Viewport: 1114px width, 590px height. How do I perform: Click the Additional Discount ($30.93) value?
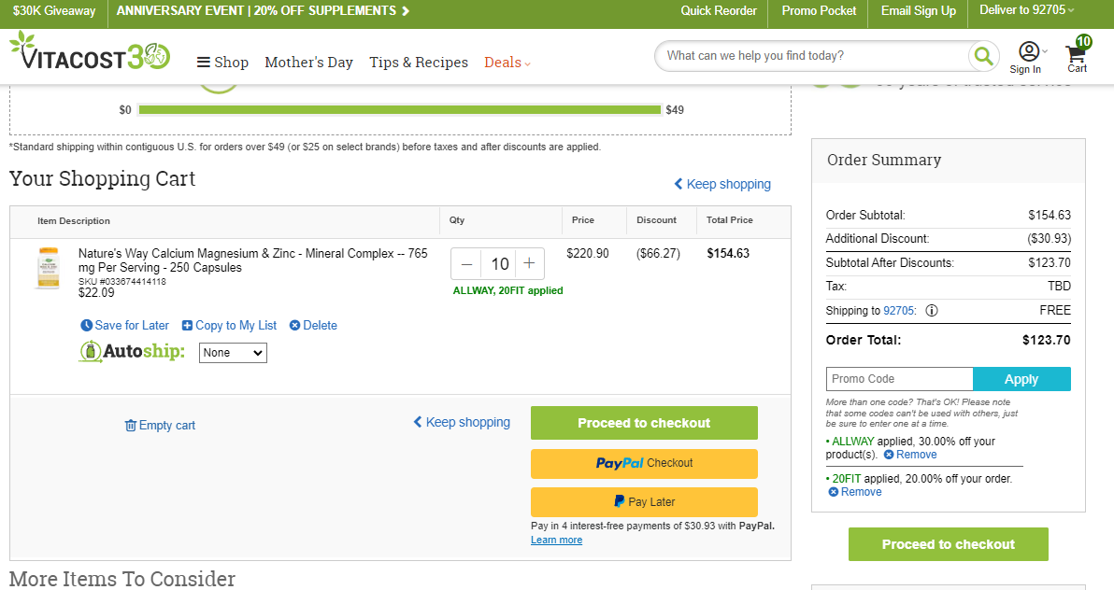pyautogui.click(x=1049, y=239)
